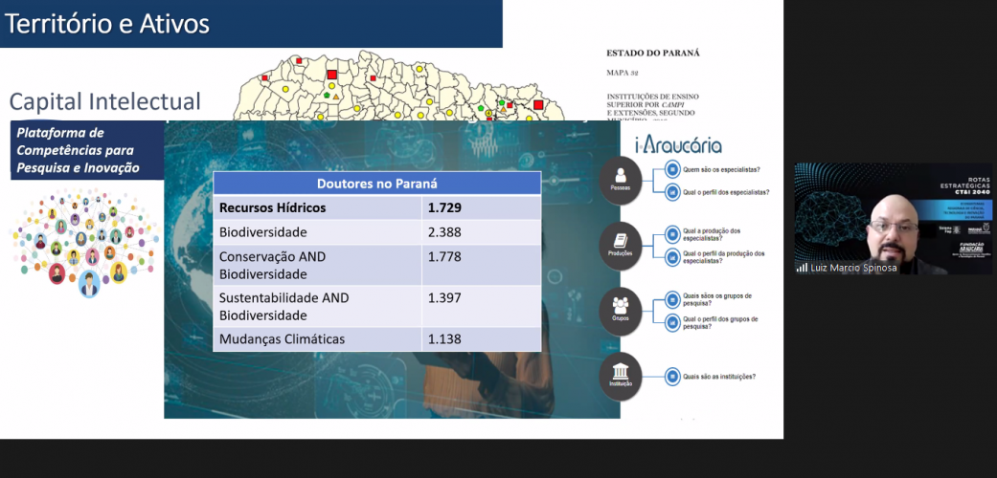The height and width of the screenshot is (478, 997).
Task: Click the 'Mudanças Climáticas' table row
Action: (376, 339)
